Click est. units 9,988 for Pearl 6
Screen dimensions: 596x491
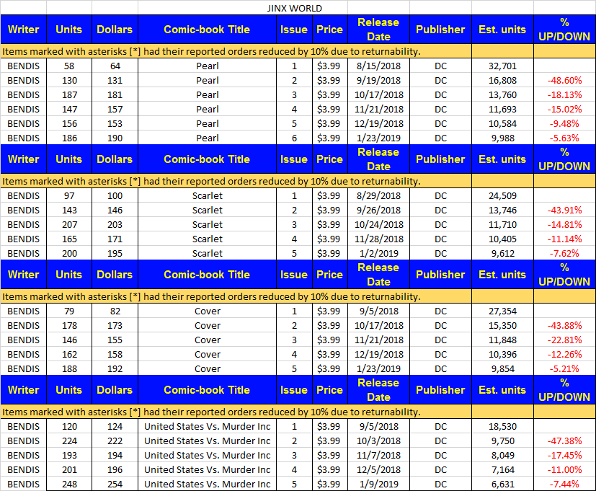pos(502,138)
